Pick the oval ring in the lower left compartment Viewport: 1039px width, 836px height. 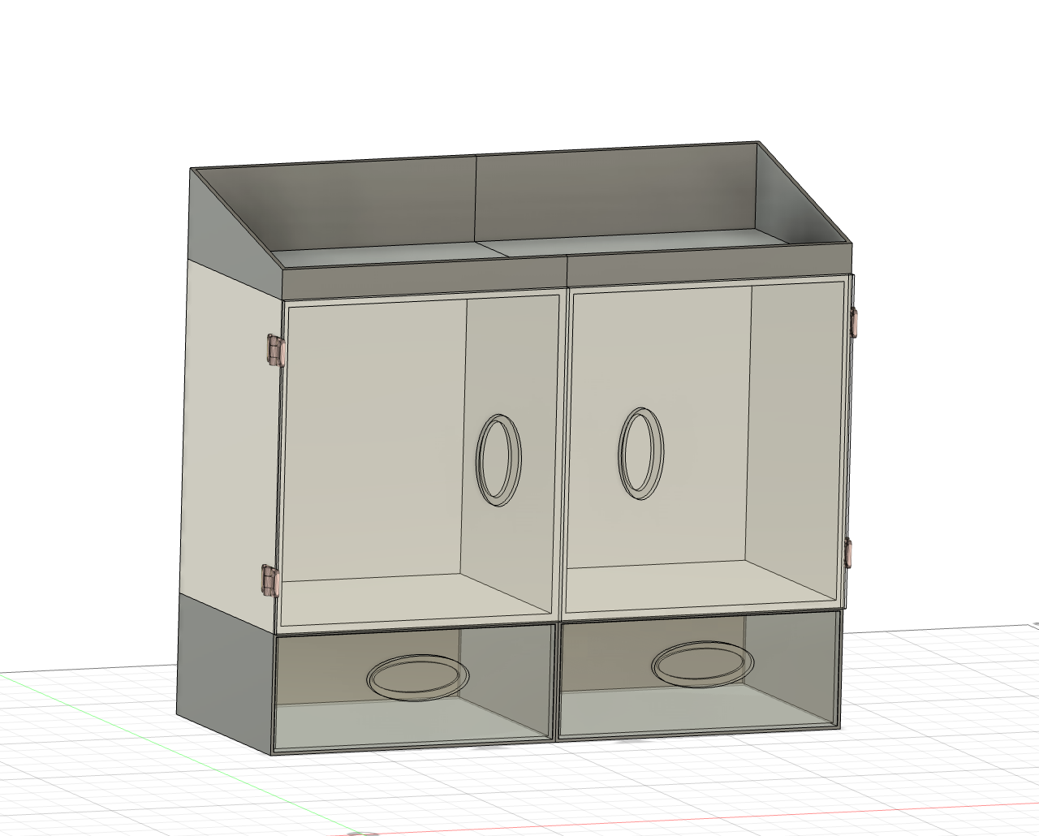point(418,676)
